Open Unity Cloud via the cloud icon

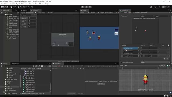pos(151,7)
